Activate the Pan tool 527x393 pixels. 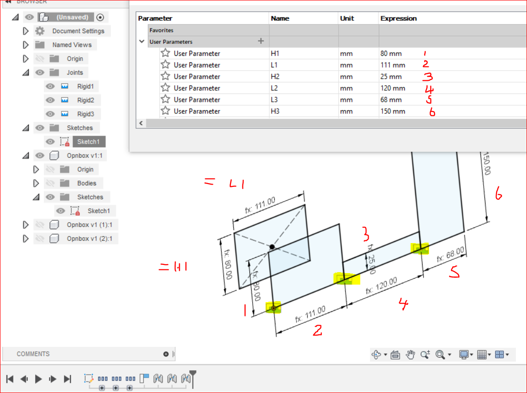point(410,354)
